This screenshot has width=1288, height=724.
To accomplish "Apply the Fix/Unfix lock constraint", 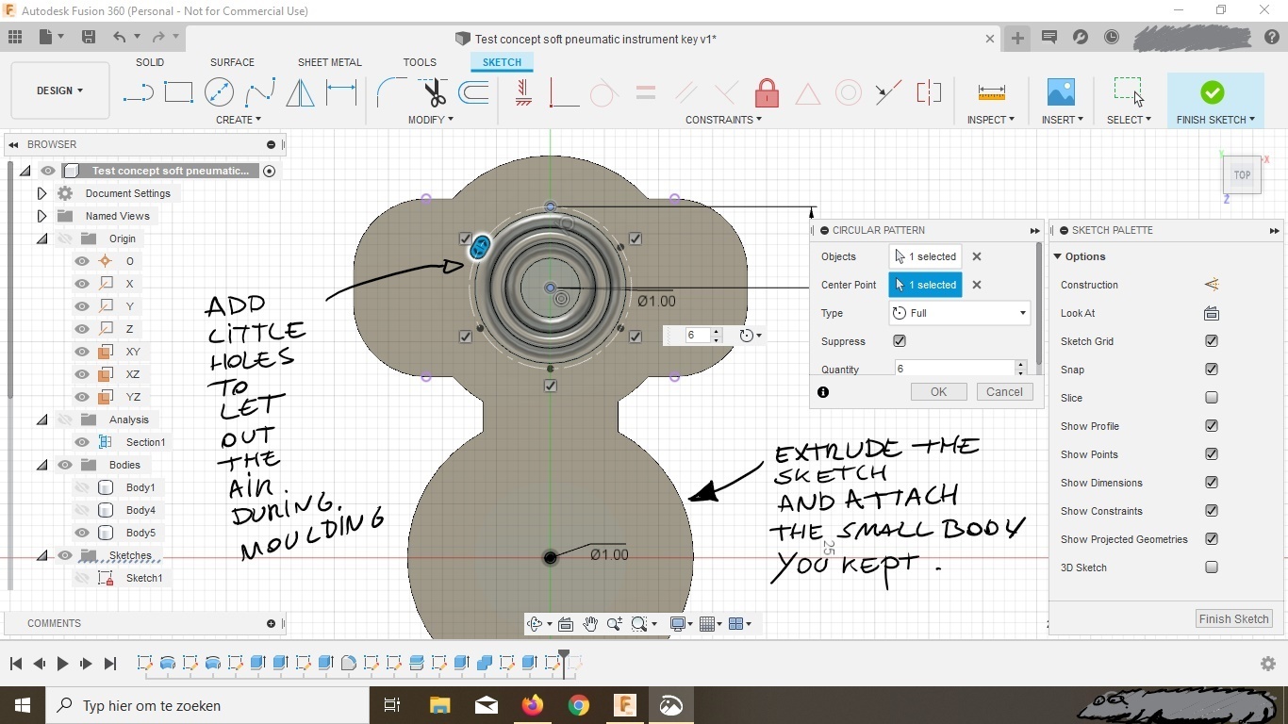I will coord(767,92).
